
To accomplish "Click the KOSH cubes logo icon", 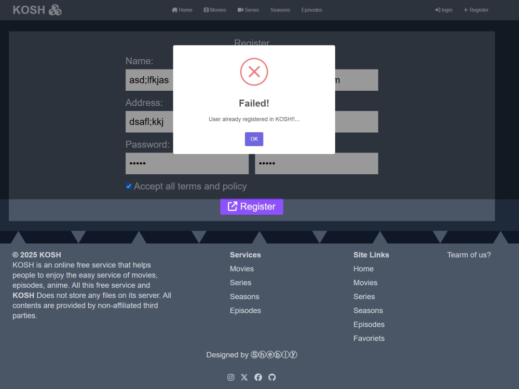I will point(55,10).
